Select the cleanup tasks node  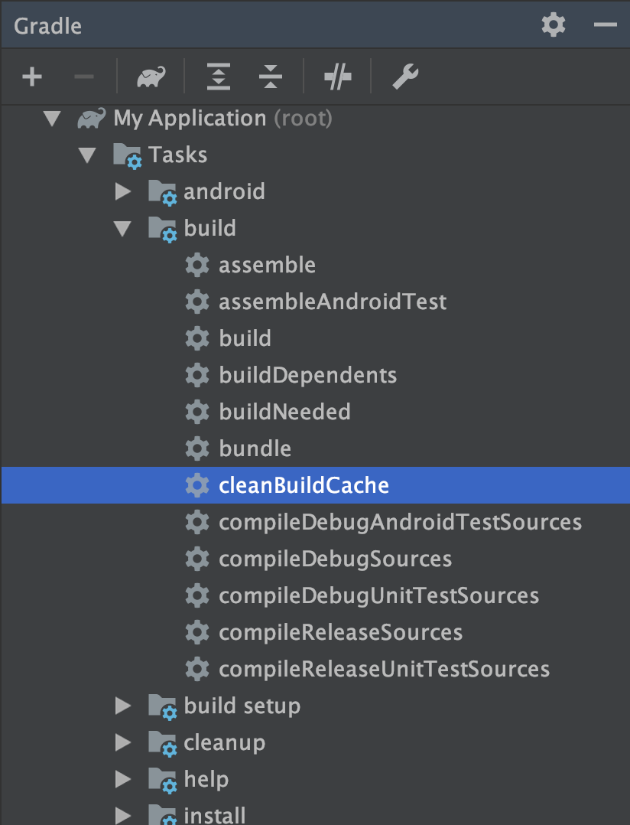pos(224,742)
